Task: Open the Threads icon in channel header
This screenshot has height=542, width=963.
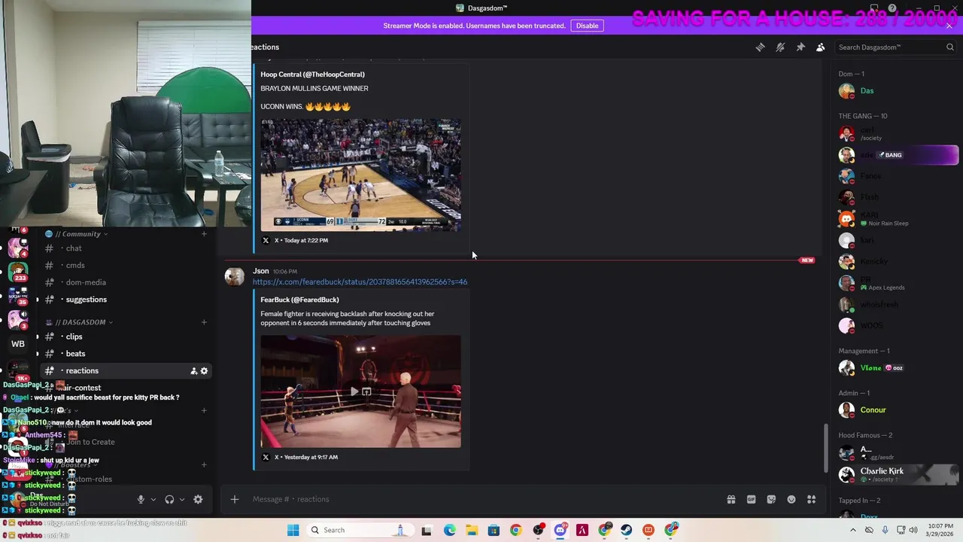Action: [x=760, y=47]
